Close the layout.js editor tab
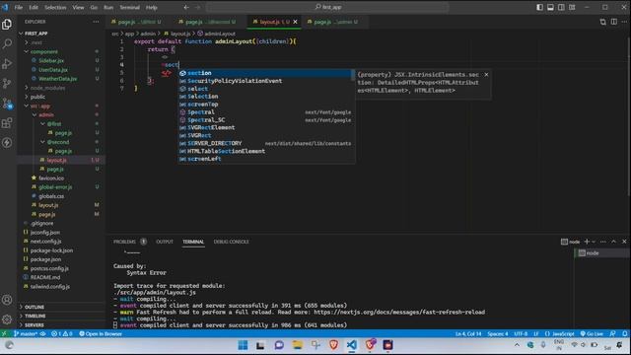This screenshot has height=355, width=631. [x=295, y=22]
